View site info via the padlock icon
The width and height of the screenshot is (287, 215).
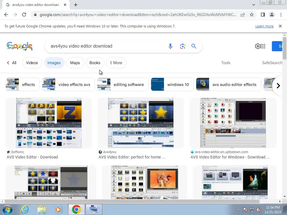click(x=35, y=15)
